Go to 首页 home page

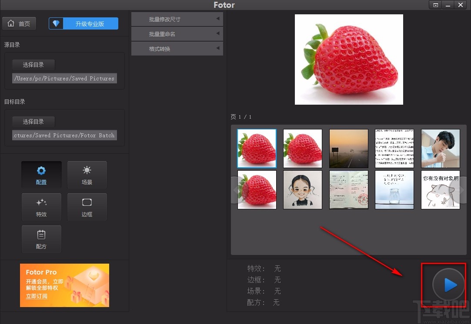pos(19,23)
